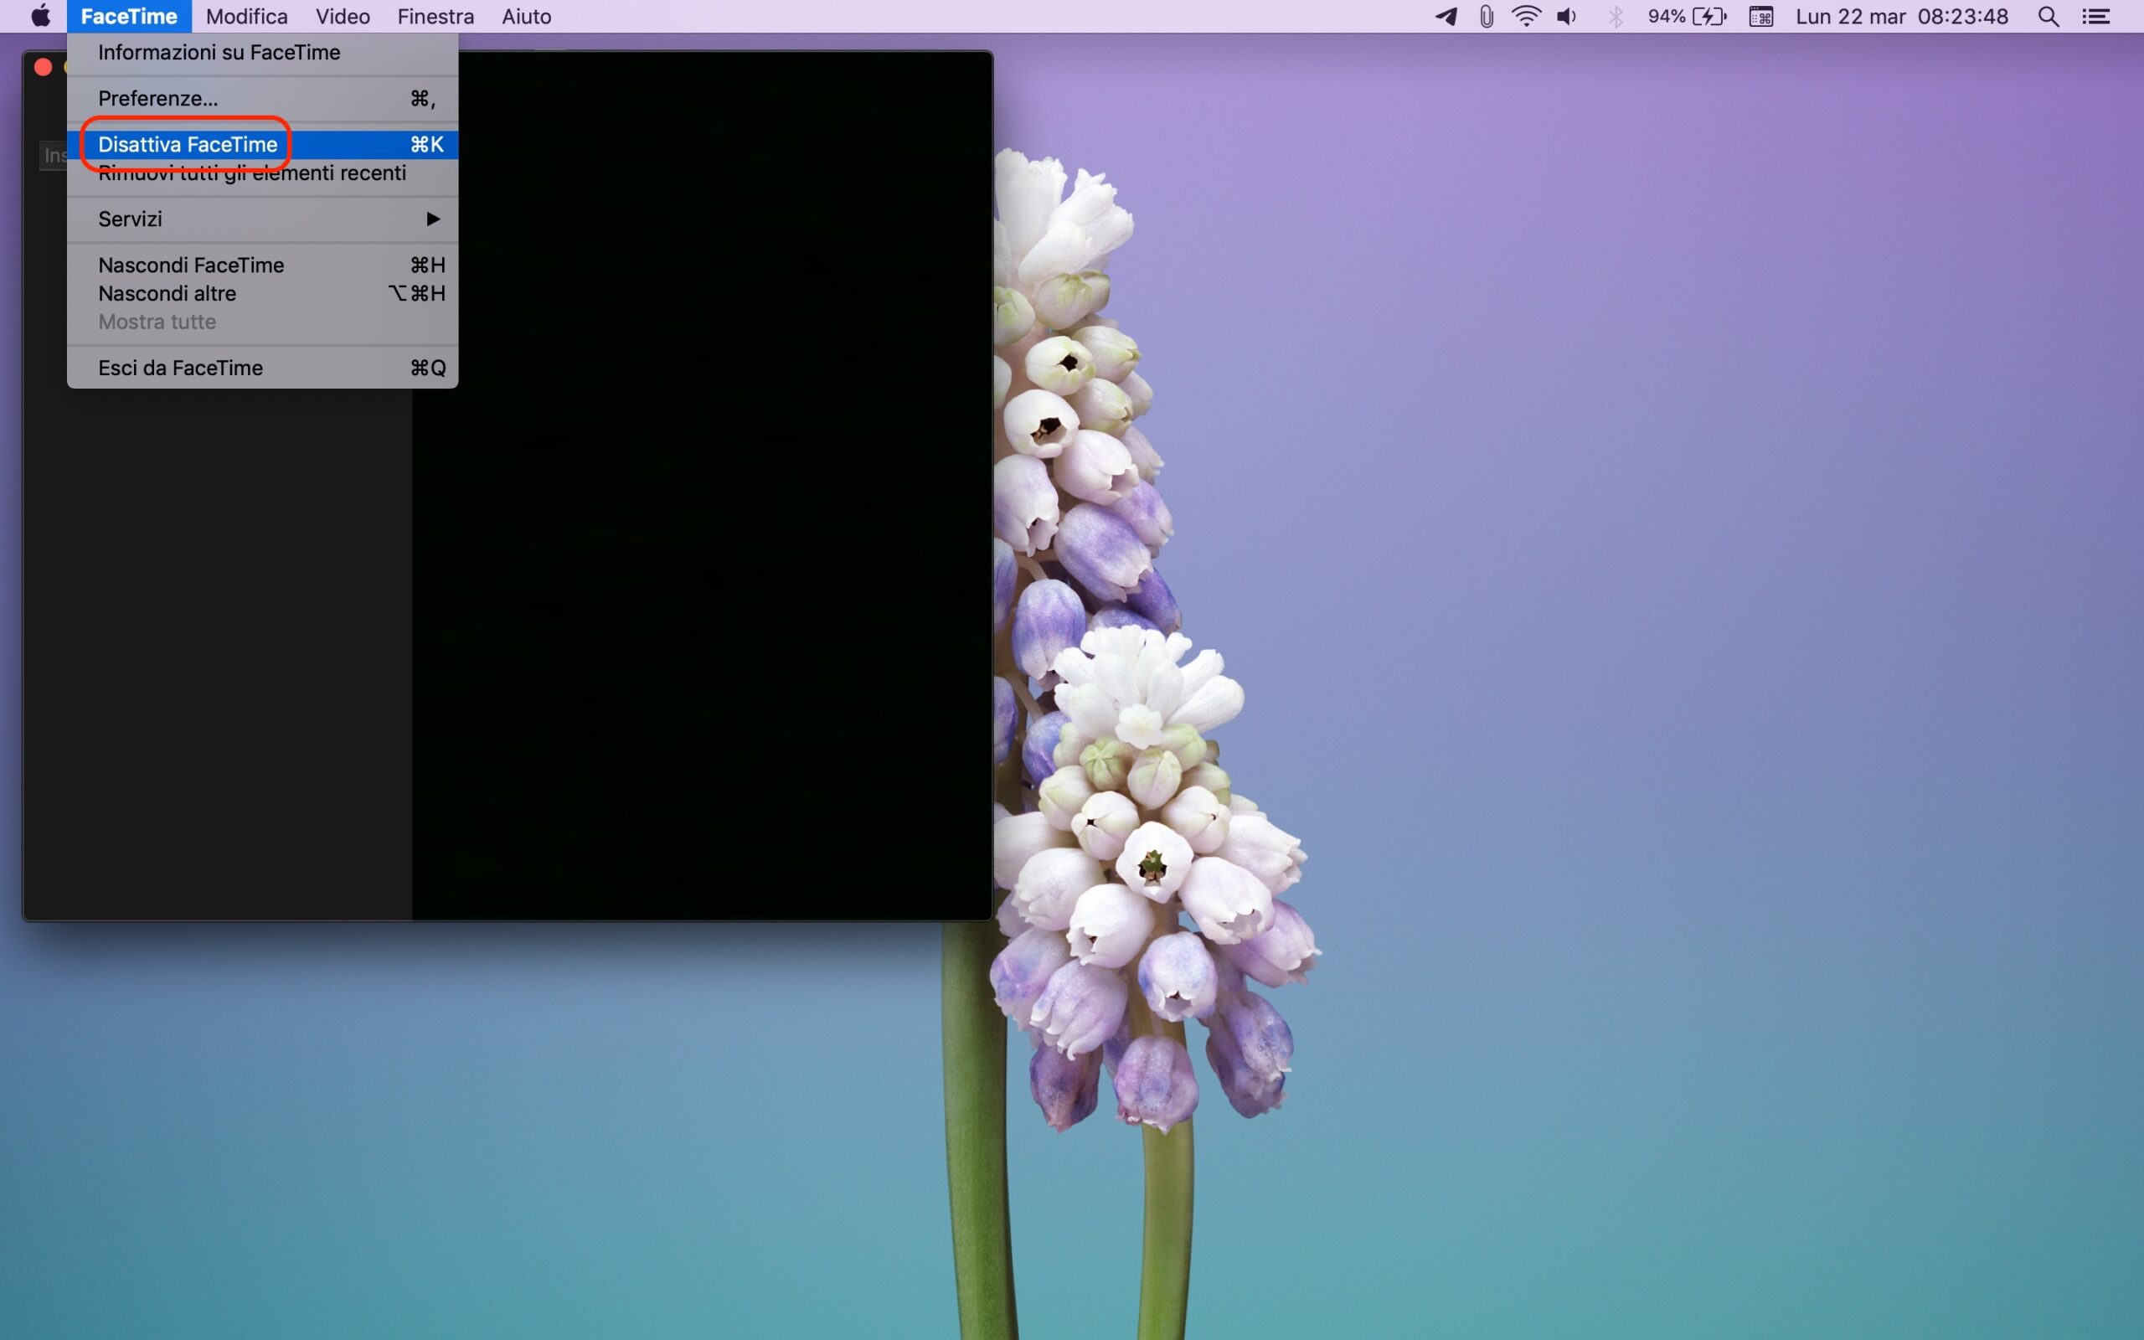Open the Apple menu icon
This screenshot has width=2144, height=1340.
click(41, 16)
